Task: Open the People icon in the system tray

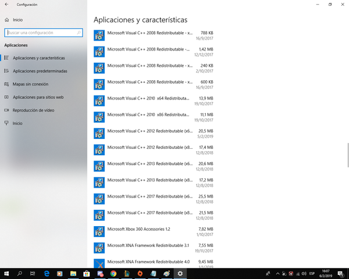Action: pyautogui.click(x=268, y=273)
